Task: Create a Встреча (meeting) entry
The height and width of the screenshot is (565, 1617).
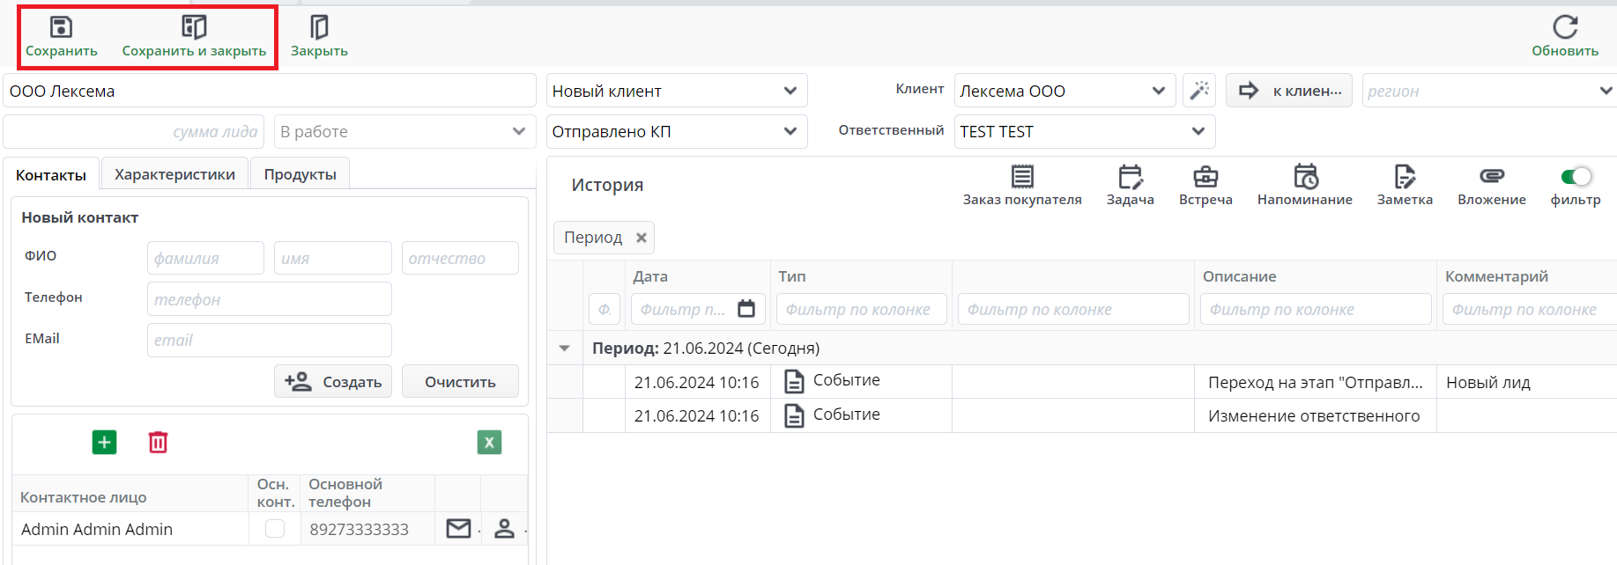Action: (1205, 178)
